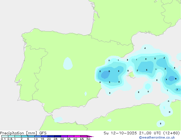Click the '0.1' legend scale label
Viewport: 181px width, 140px height.
coord(3,139)
